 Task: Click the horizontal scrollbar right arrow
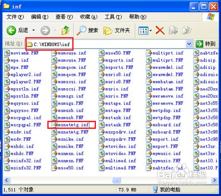[x=214, y=180]
